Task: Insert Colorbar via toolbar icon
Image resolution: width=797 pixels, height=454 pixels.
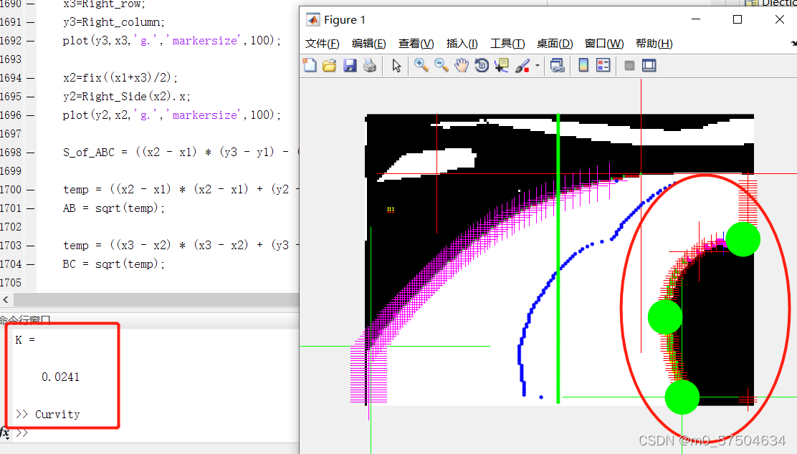Action: tap(583, 65)
